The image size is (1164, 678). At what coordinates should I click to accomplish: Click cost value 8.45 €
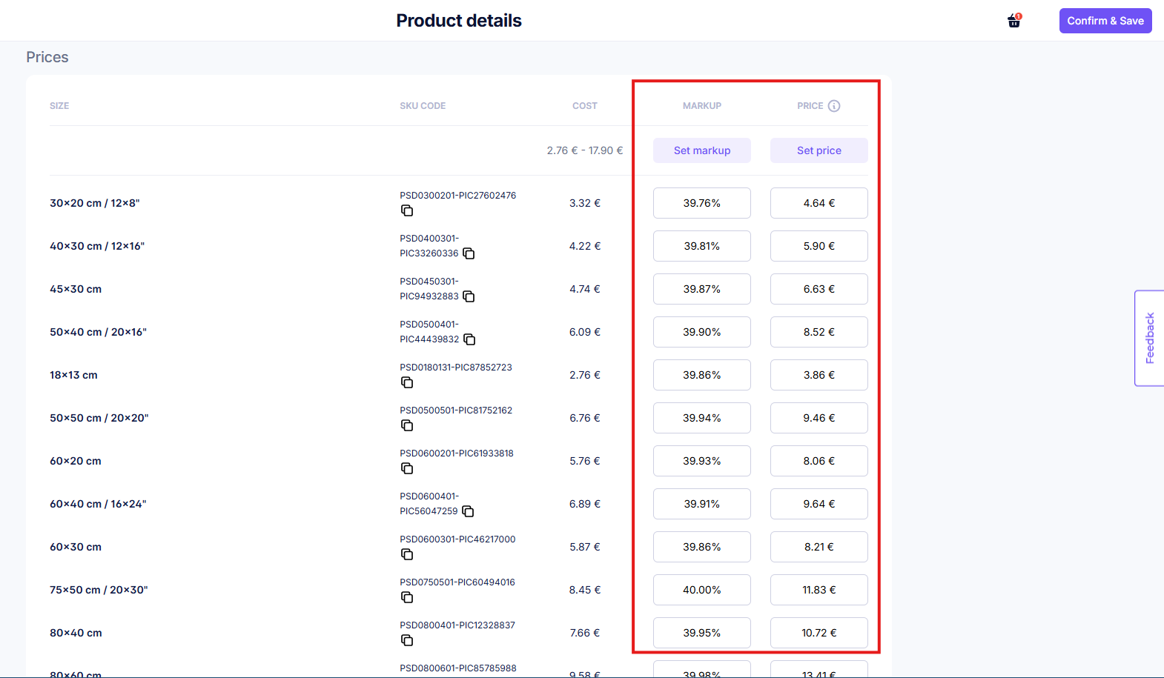pos(585,590)
